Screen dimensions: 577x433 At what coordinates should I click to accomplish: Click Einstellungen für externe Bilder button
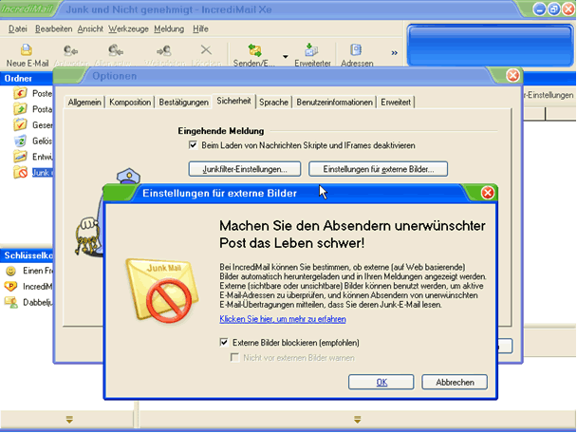coord(379,169)
